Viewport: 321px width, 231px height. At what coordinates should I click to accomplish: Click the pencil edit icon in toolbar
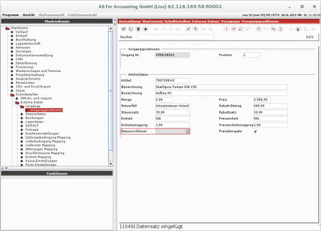(x=188, y=28)
